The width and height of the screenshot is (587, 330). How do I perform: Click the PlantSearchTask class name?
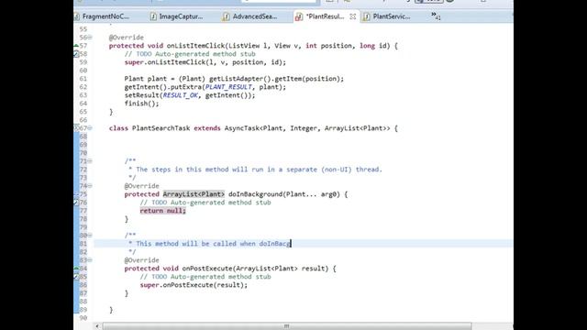click(161, 128)
